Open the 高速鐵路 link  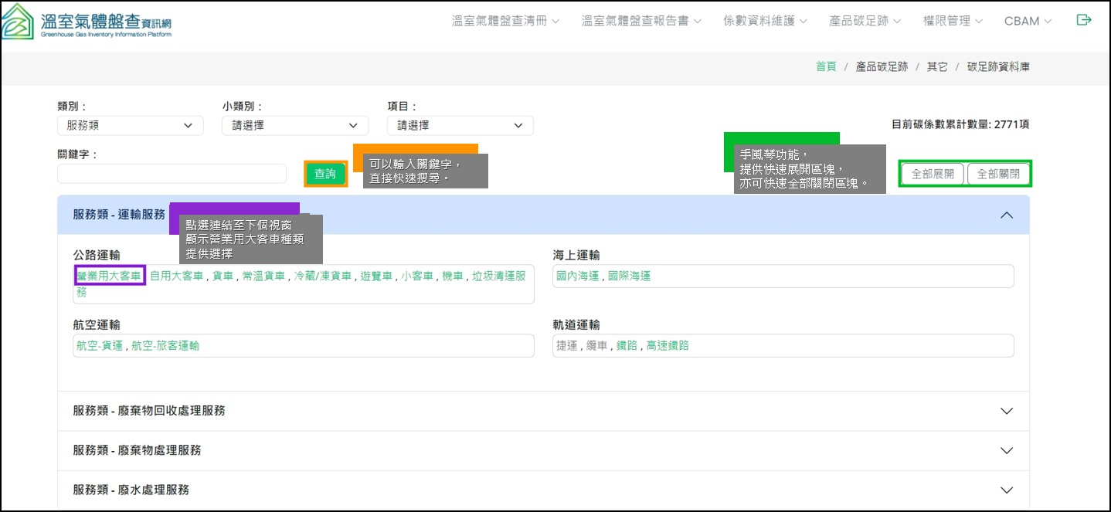(668, 346)
